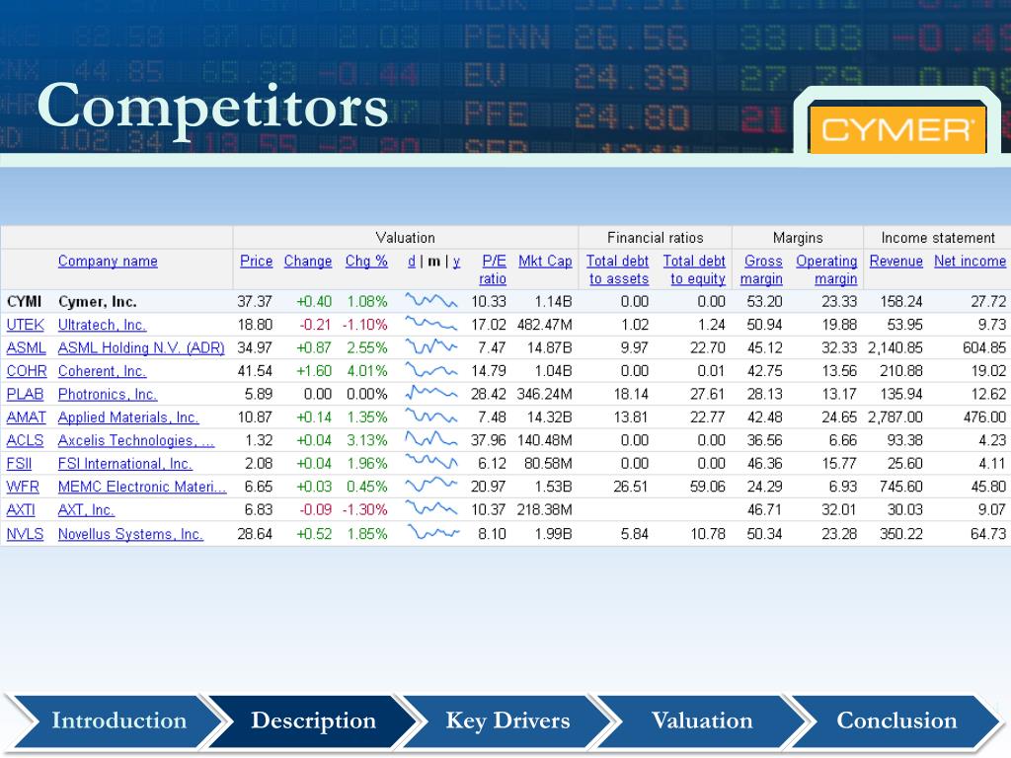Click the AXT row sparkline chart
The image size is (1011, 758).
(431, 508)
